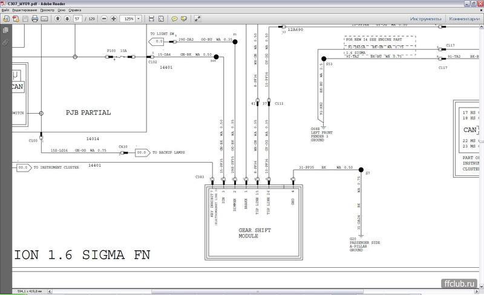484x295 pixels.
Task: Click the 14014 label under PJB
Action: 93,139
